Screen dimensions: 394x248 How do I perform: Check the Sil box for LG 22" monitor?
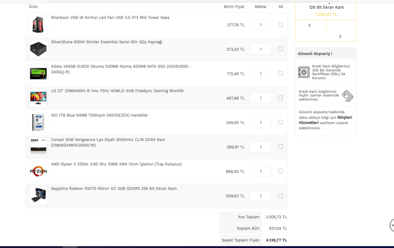click(281, 98)
